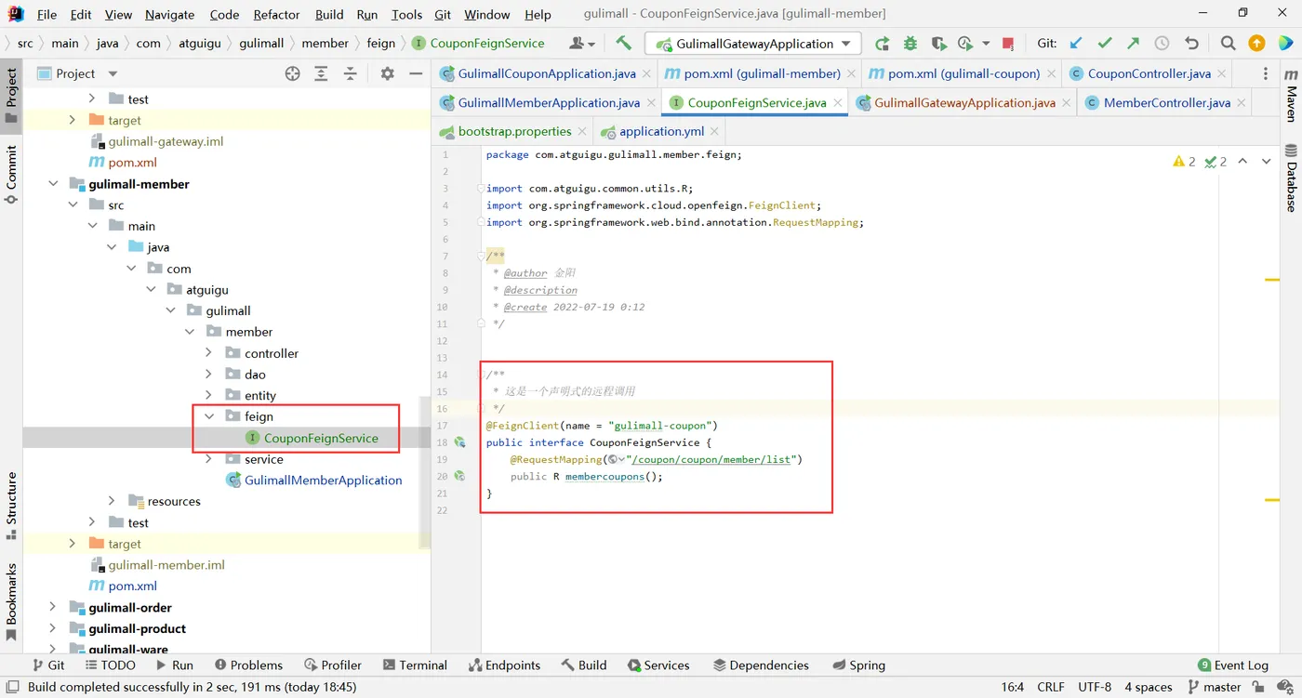1302x698 pixels.
Task: Switch to application.yml tab
Action: pos(661,131)
